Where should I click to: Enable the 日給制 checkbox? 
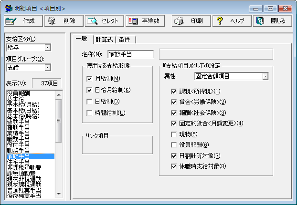point(89,102)
